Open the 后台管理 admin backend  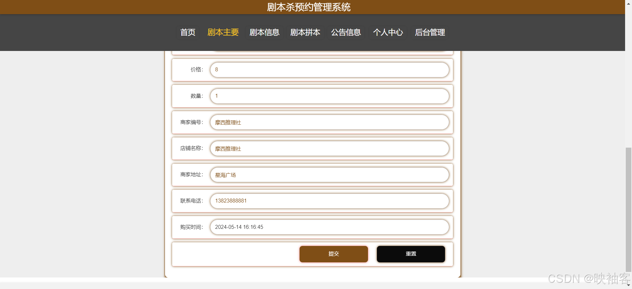click(430, 32)
